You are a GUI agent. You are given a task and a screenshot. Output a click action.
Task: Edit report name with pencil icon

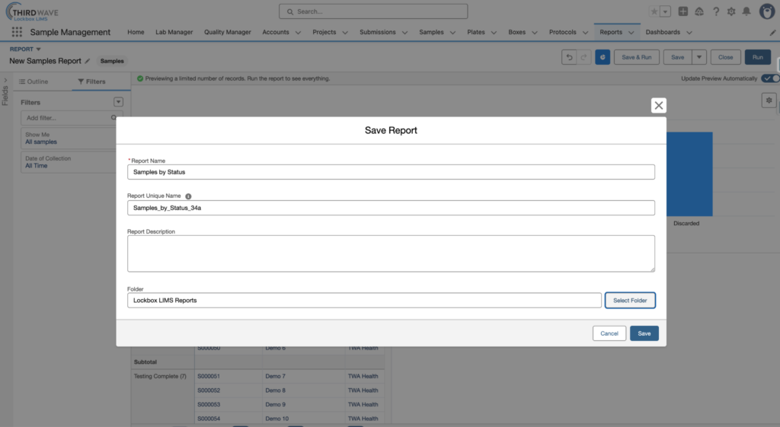coord(88,61)
